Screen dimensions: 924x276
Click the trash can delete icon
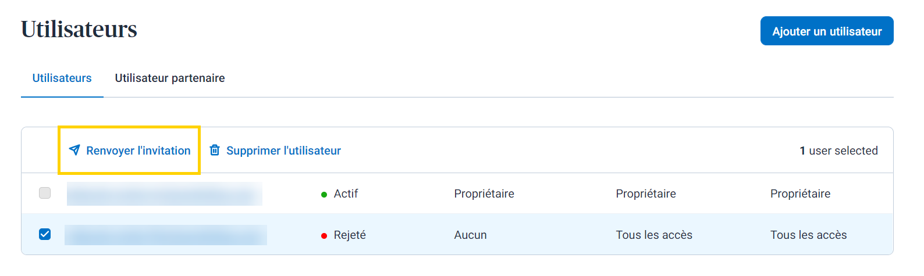coord(215,150)
